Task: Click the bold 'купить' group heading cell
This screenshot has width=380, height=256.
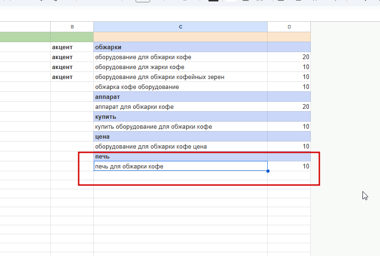Action: click(181, 116)
